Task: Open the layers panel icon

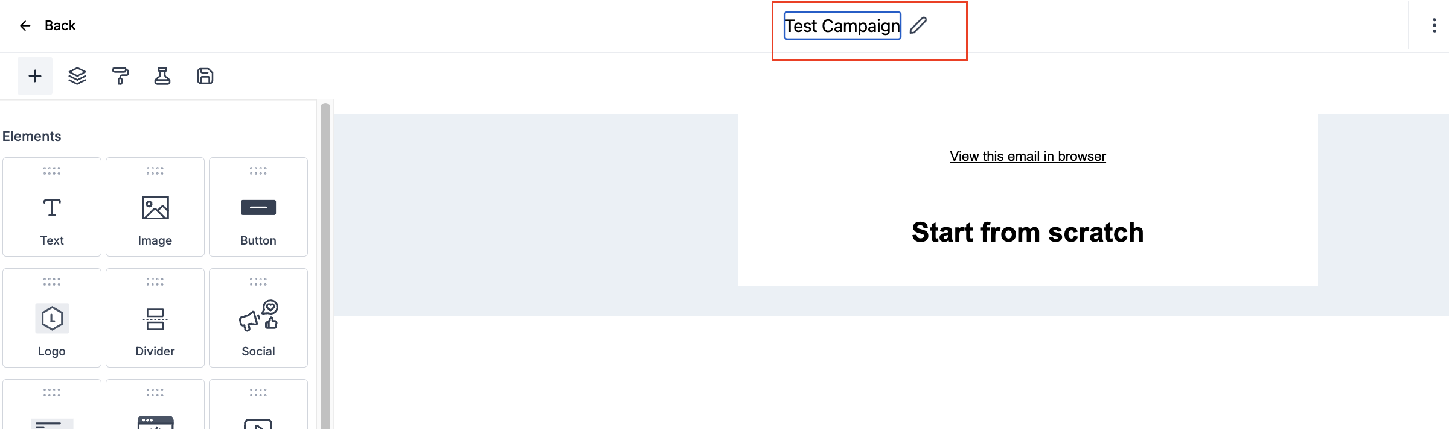Action: 77,76
